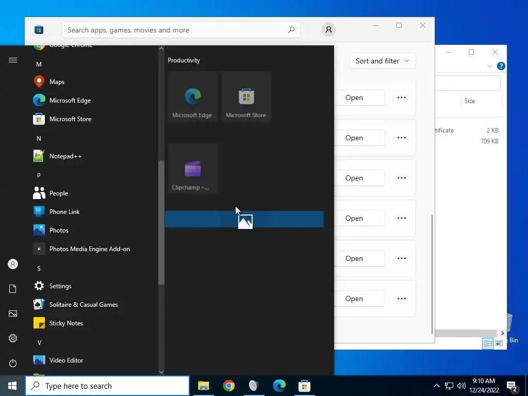Image resolution: width=528 pixels, height=396 pixels.
Task: Click the network icon in system tray
Action: (x=449, y=386)
